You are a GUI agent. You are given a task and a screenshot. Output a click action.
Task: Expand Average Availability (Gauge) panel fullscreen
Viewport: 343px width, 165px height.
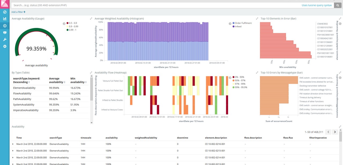[91, 19]
